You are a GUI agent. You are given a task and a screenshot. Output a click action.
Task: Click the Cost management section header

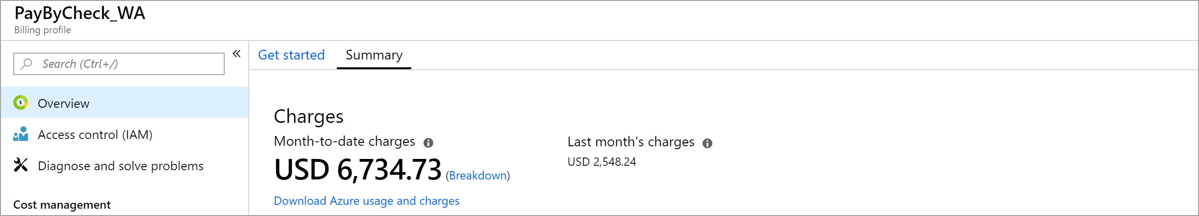(x=62, y=205)
